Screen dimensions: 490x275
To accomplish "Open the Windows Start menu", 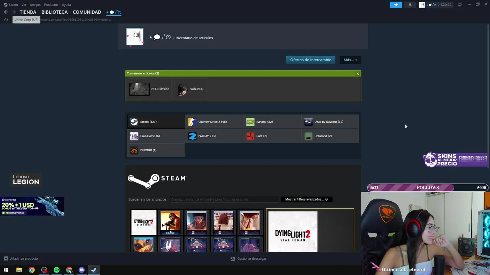I will point(6,270).
